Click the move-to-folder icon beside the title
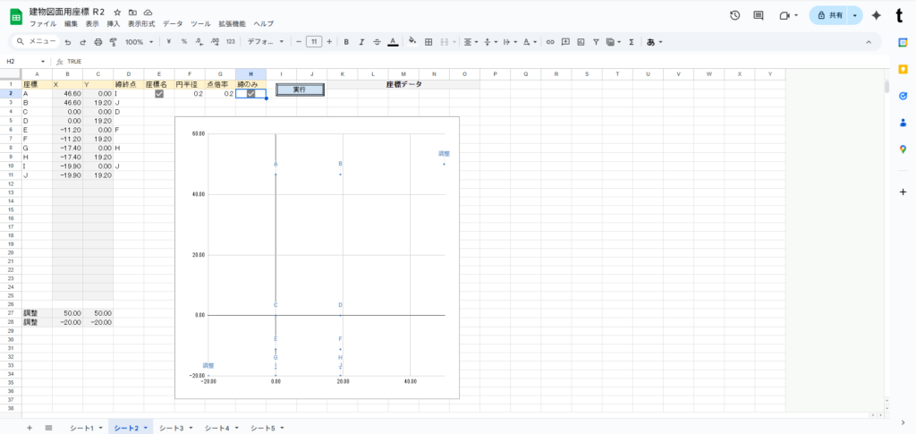The width and height of the screenshot is (916, 434). [132, 13]
